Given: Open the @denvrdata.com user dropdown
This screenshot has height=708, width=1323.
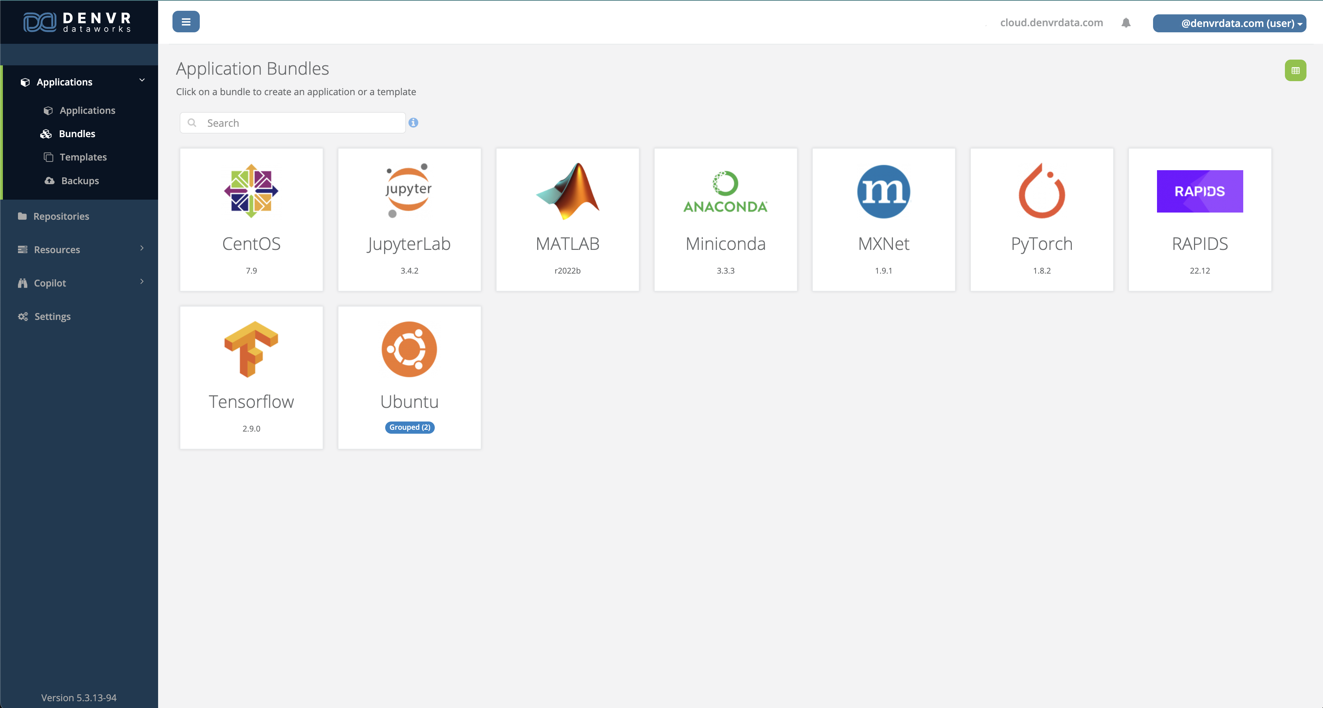Looking at the screenshot, I should pyautogui.click(x=1229, y=23).
